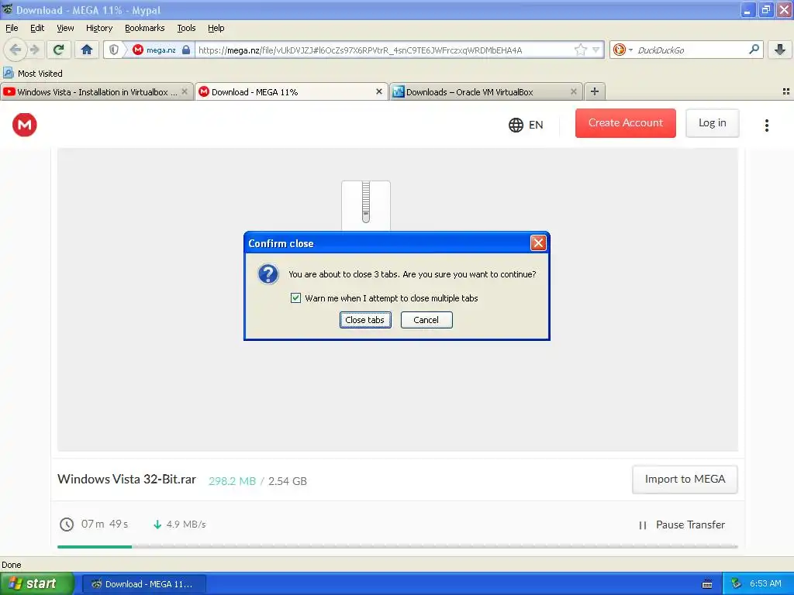Viewport: 794px width, 595px height.
Task: Click the network system tray icon
Action: point(737,584)
